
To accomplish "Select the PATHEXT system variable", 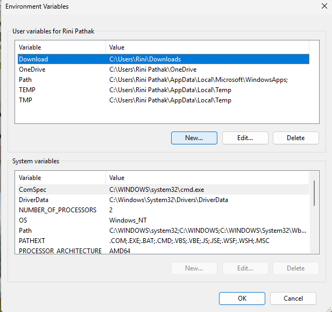I will 32,241.
